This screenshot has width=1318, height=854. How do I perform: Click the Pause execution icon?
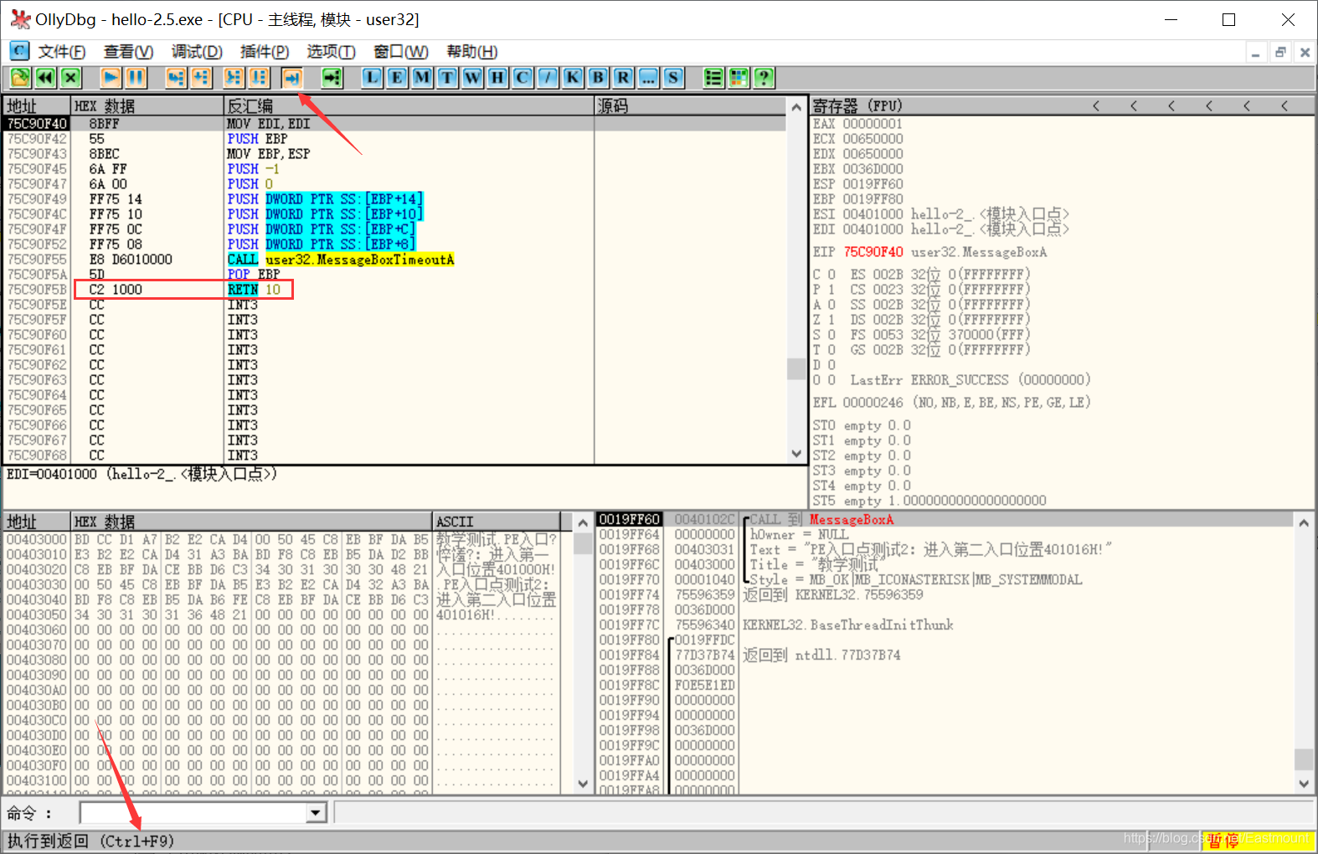point(136,78)
